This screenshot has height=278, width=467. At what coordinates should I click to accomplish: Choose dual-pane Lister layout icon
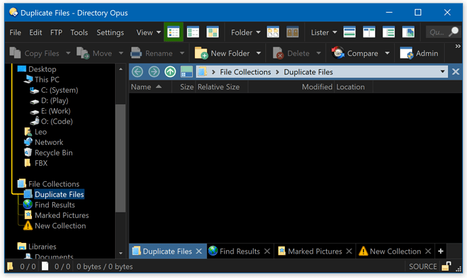tap(369, 32)
